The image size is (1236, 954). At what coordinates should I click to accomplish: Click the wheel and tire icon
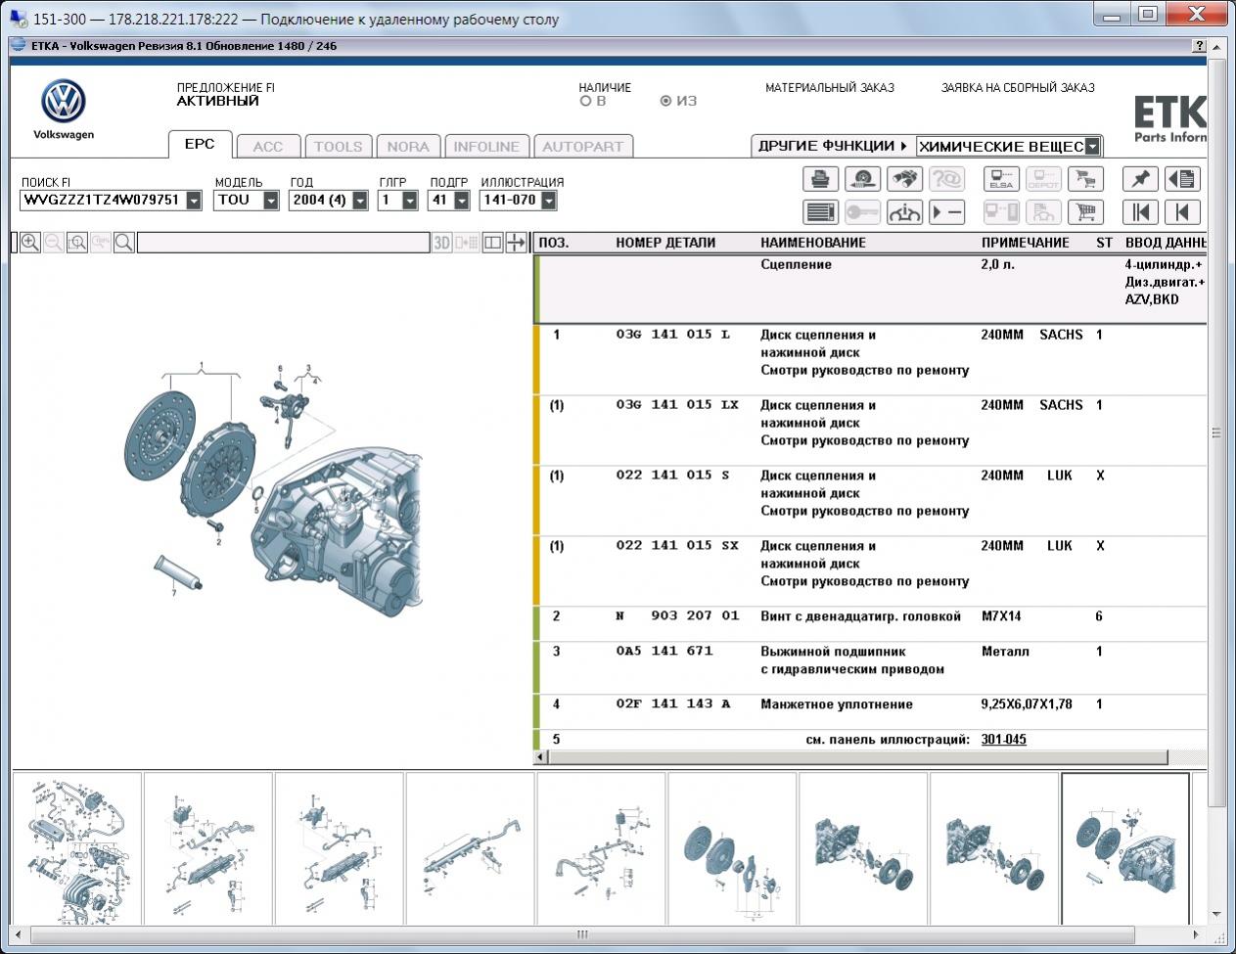(862, 179)
